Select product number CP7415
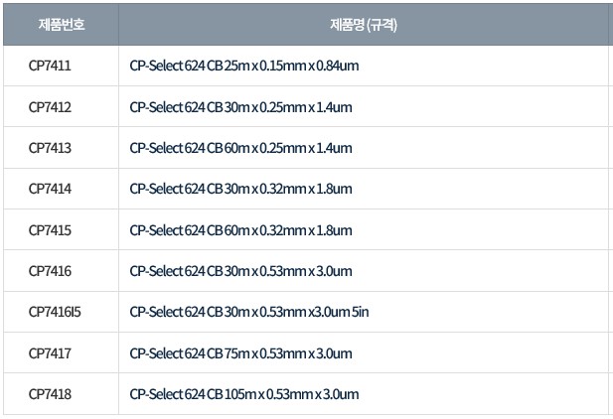 click(50, 230)
